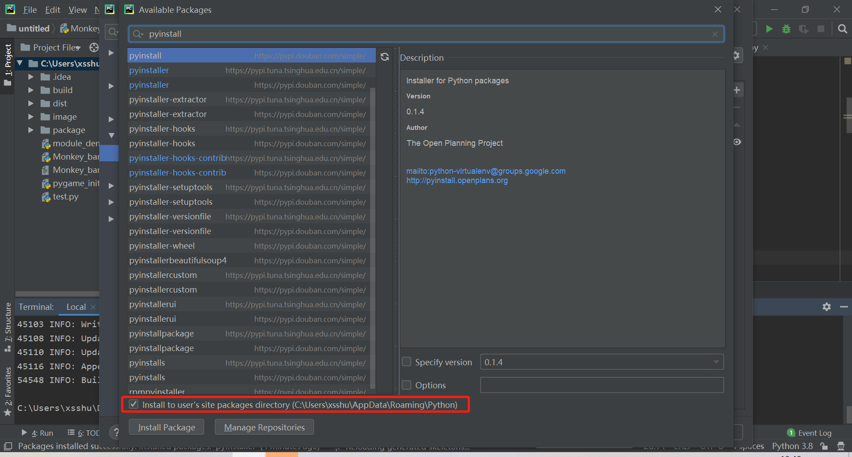The image size is (852, 457).
Task: Open Search Everywhere with the magnifier icon
Action: (842, 28)
